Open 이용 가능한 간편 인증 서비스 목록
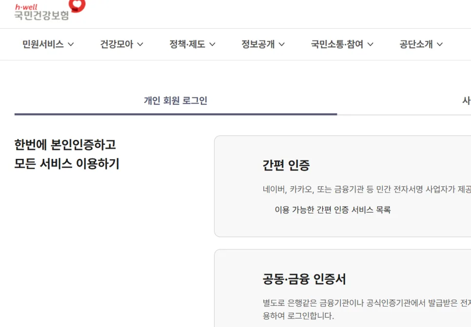 (x=333, y=210)
